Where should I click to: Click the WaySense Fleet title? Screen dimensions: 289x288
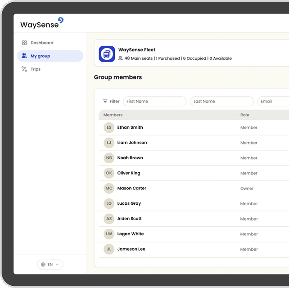tap(137, 50)
